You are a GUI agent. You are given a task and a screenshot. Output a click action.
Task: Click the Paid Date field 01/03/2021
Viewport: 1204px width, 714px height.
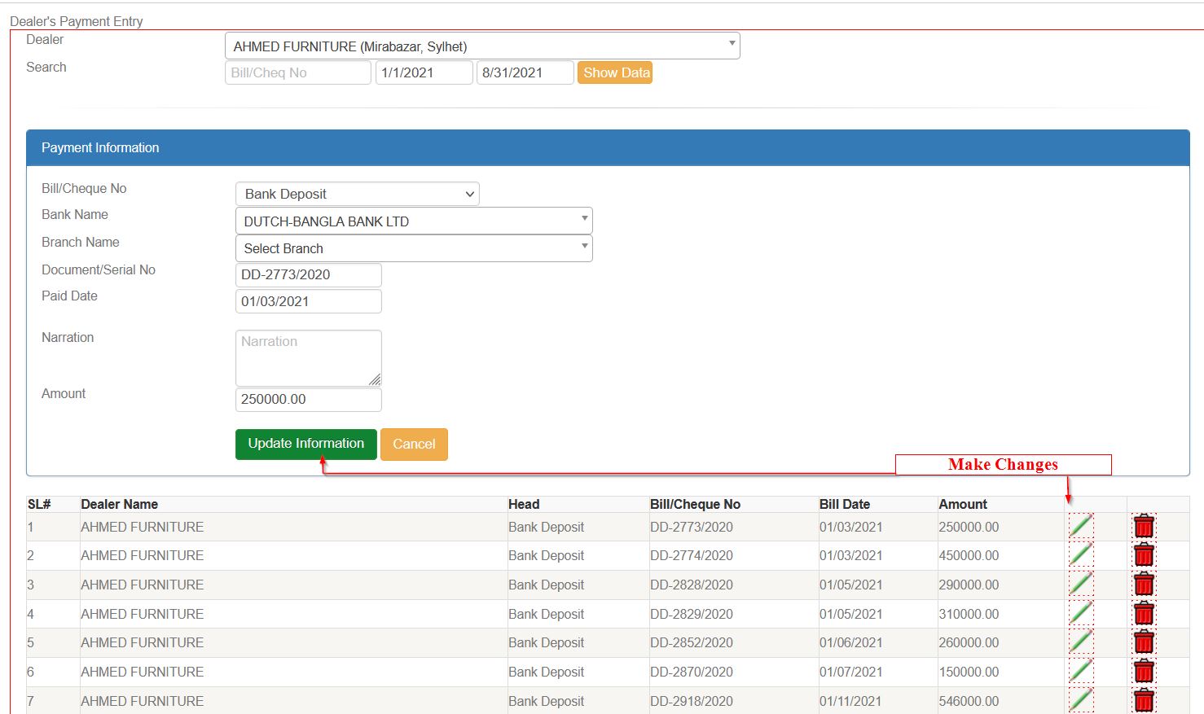click(309, 301)
